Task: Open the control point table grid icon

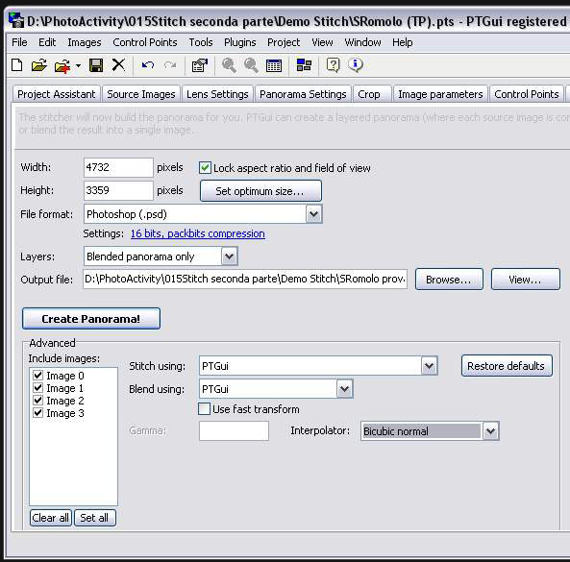Action: pos(273,65)
